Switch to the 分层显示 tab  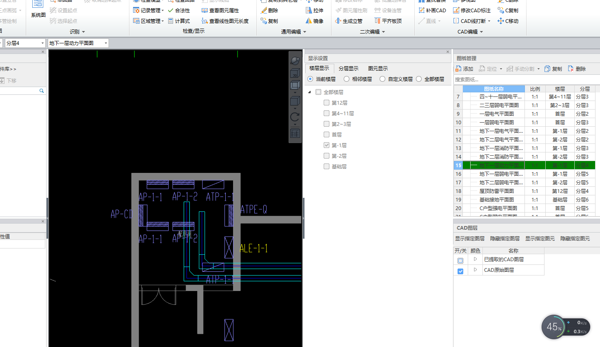(x=349, y=68)
